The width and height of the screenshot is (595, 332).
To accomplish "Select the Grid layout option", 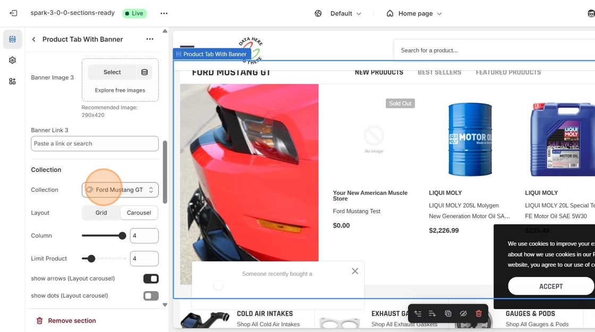I will 101,213.
